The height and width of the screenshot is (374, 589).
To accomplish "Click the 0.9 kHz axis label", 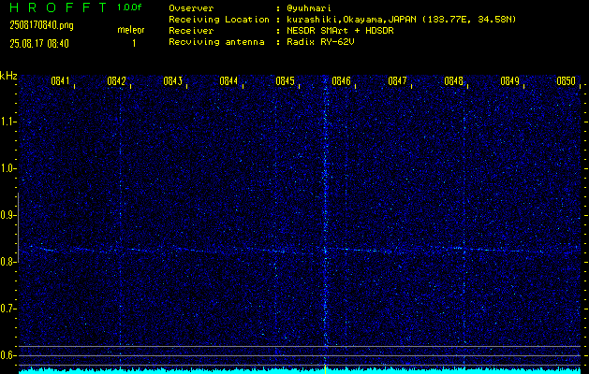I will pos(7,215).
